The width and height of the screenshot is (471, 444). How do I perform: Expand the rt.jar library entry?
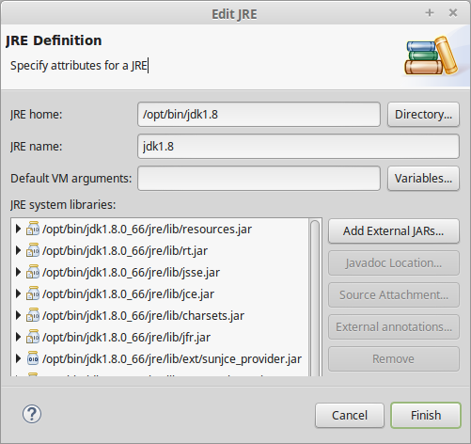coord(18,250)
